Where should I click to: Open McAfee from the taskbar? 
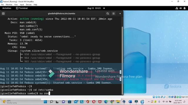point(100,102)
